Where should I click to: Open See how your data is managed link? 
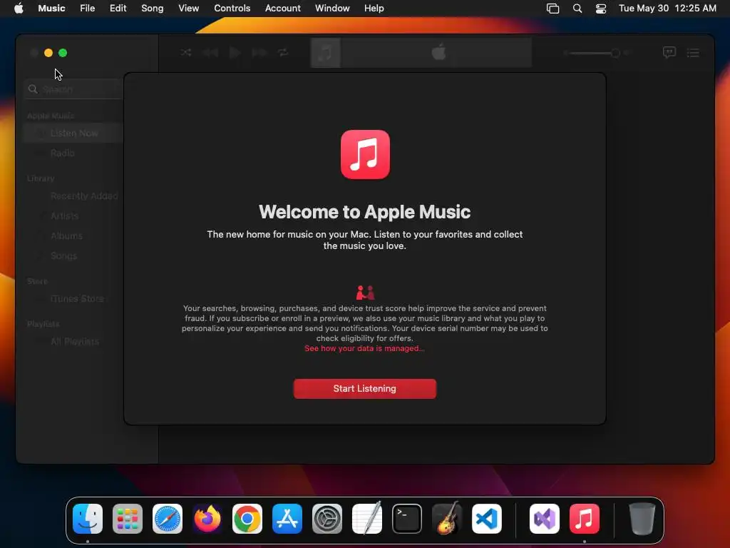(364, 348)
